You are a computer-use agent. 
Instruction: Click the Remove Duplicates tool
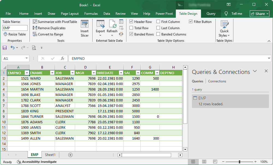click(x=49, y=28)
